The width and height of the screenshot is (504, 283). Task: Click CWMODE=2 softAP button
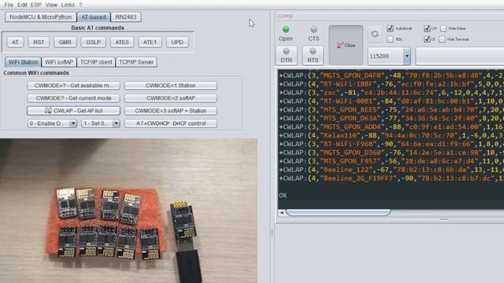pos(170,97)
